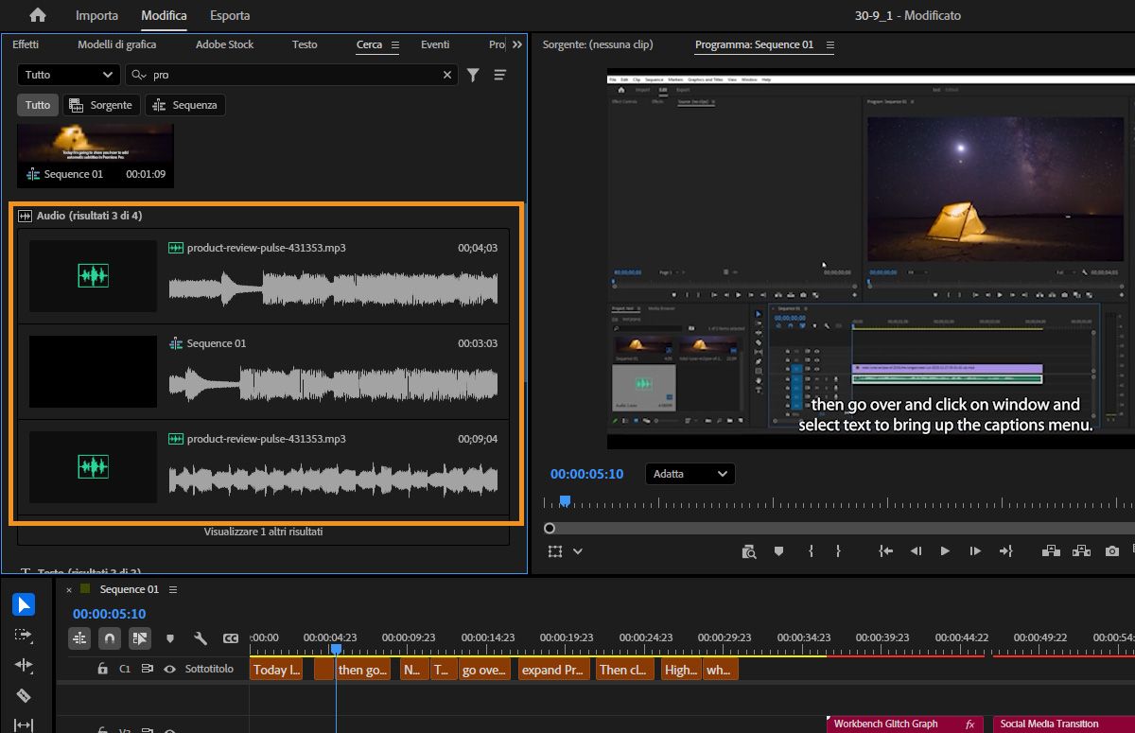Select the Selection arrow tool
The image size is (1135, 733).
tap(24, 604)
